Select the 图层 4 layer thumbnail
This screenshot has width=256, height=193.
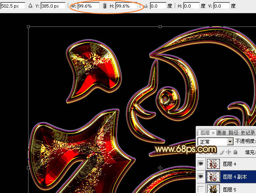[213, 164]
